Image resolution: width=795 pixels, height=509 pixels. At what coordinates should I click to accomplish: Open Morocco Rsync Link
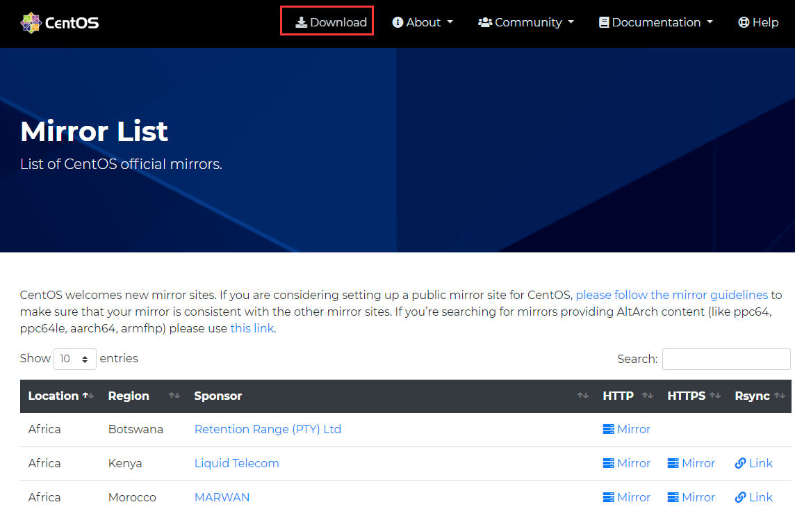click(754, 497)
